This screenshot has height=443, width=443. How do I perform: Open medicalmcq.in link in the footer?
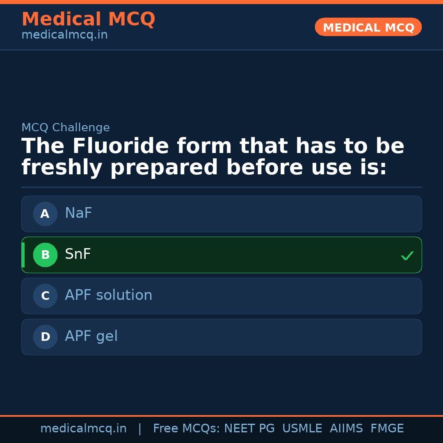83,429
